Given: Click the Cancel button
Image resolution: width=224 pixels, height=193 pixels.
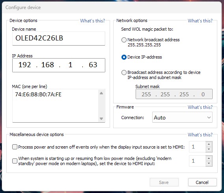Looking at the screenshot, I should tap(202, 182).
